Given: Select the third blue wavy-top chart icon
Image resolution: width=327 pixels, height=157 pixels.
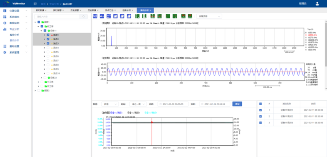Looking at the screenshot, I should (x=109, y=16).
